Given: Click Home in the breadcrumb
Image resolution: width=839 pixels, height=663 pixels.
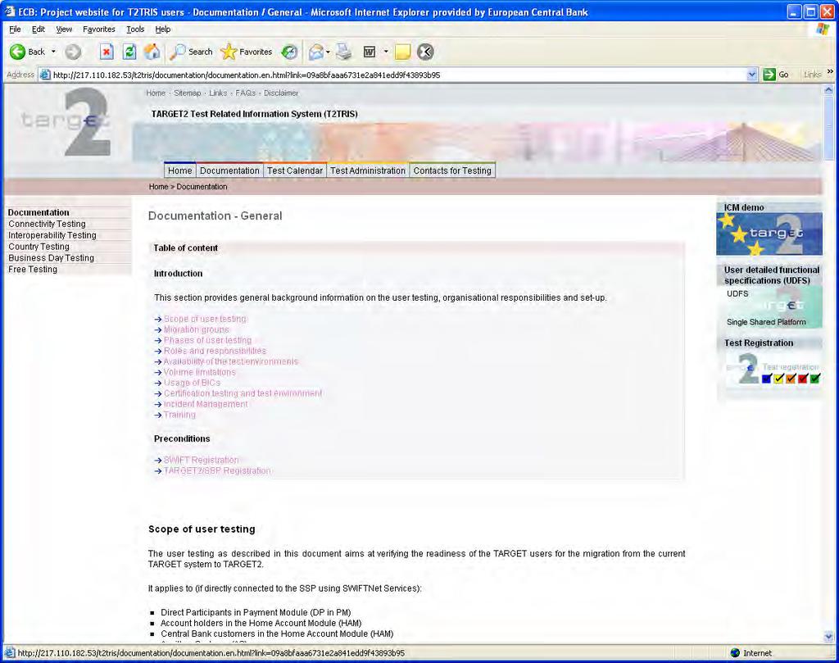Looking at the screenshot, I should coord(158,187).
